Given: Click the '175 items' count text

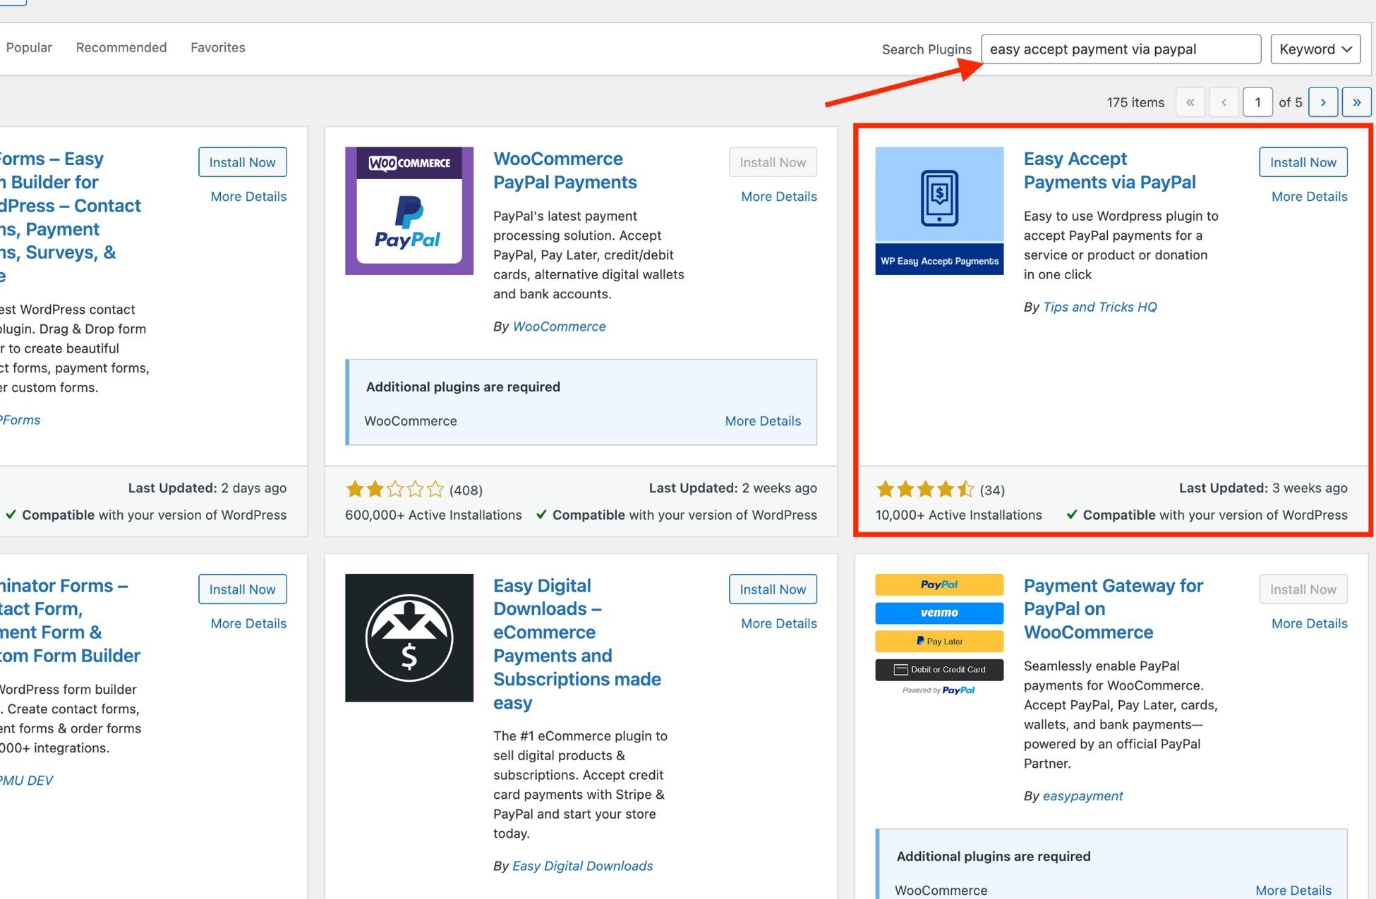Looking at the screenshot, I should pos(1135,102).
